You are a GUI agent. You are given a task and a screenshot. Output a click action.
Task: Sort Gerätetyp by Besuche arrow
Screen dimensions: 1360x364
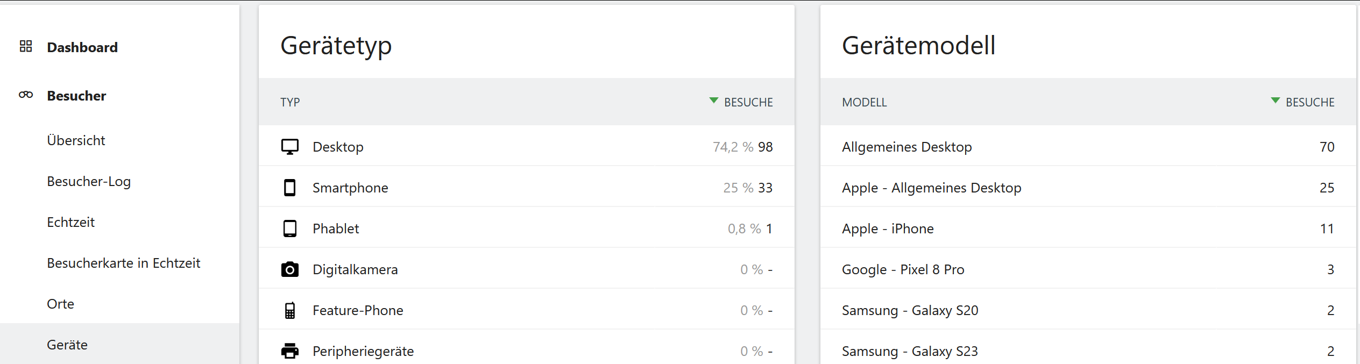point(713,101)
